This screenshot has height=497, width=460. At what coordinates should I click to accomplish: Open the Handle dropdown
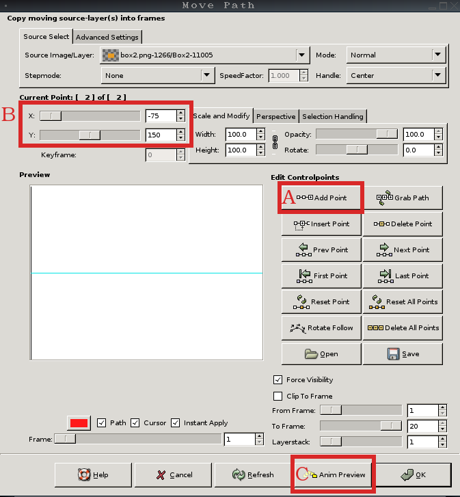tap(396, 75)
